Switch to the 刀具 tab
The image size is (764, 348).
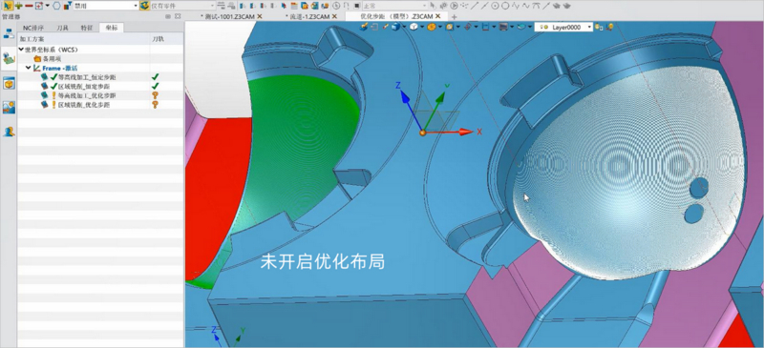(62, 28)
